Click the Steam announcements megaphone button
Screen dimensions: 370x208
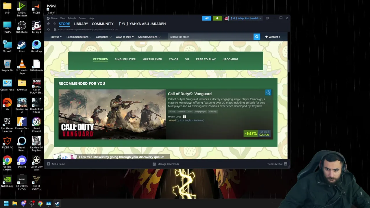[x=206, y=18]
